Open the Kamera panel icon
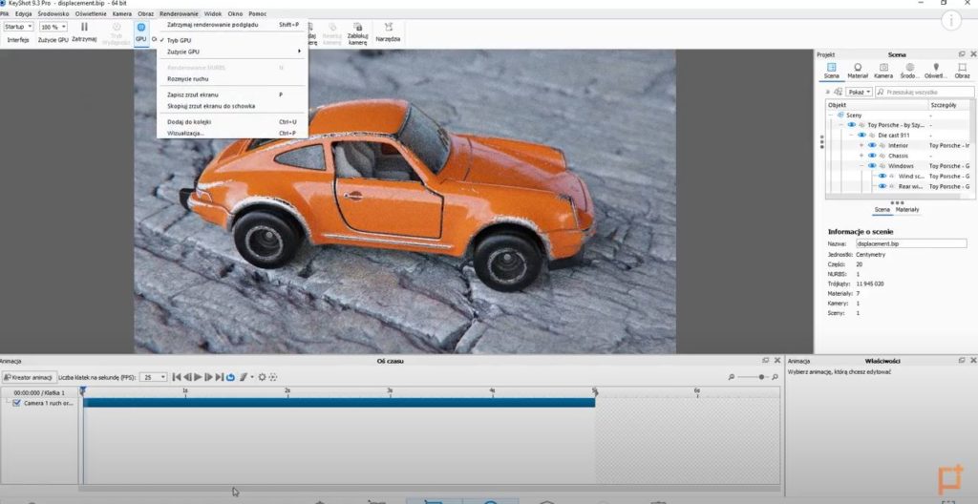Screen dimensions: 978x504 [883, 67]
